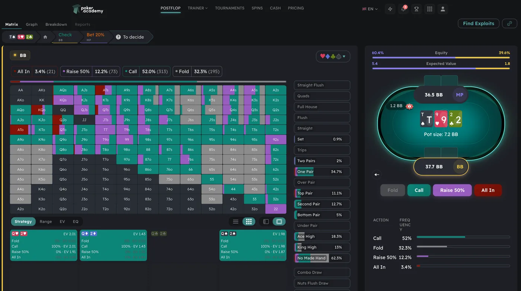
Task: Copy link with the chain icon button
Action: pyautogui.click(x=509, y=23)
